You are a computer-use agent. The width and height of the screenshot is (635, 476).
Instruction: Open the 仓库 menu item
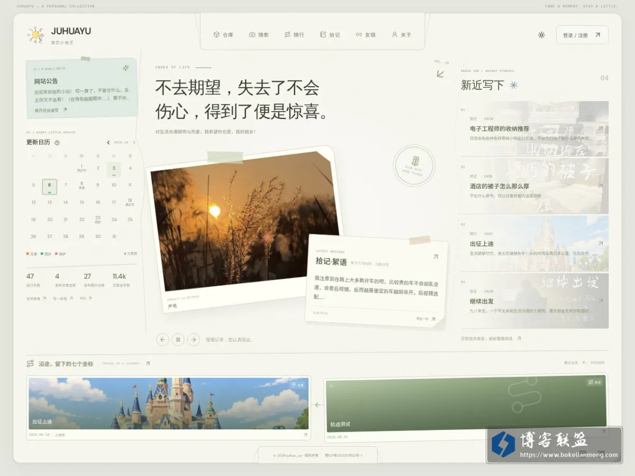223,35
